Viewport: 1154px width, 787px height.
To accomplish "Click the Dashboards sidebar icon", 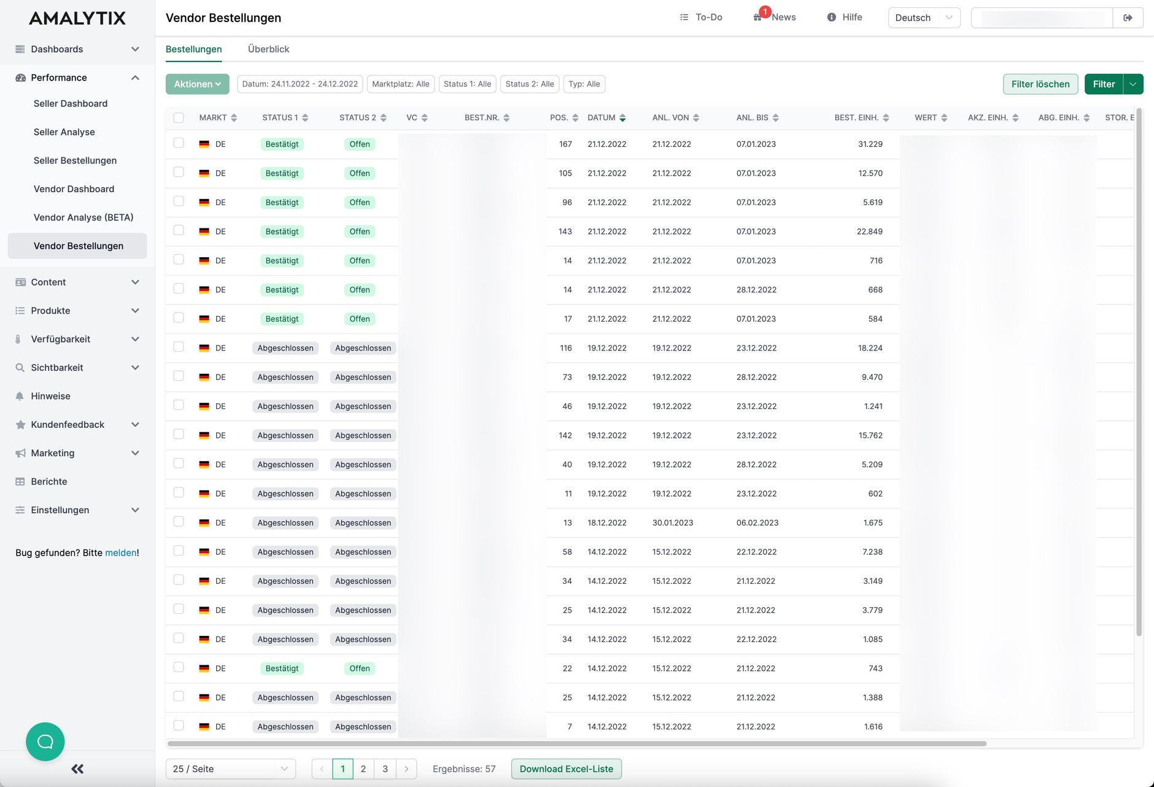I will tap(20, 49).
